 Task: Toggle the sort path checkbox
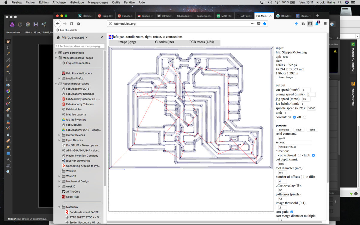(x=292, y=212)
